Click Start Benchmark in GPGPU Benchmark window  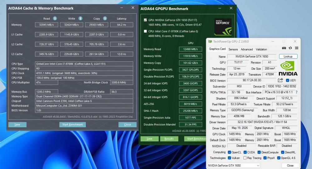tap(195, 138)
